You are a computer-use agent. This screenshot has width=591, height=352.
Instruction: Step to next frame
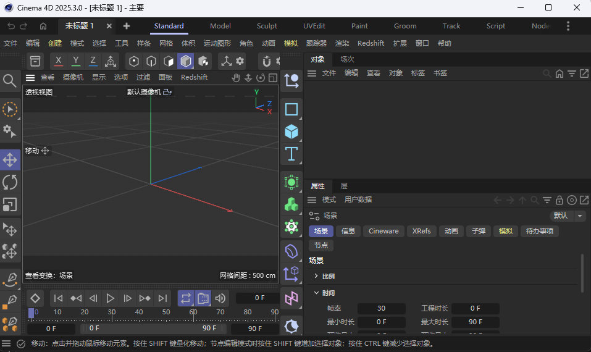coord(127,298)
